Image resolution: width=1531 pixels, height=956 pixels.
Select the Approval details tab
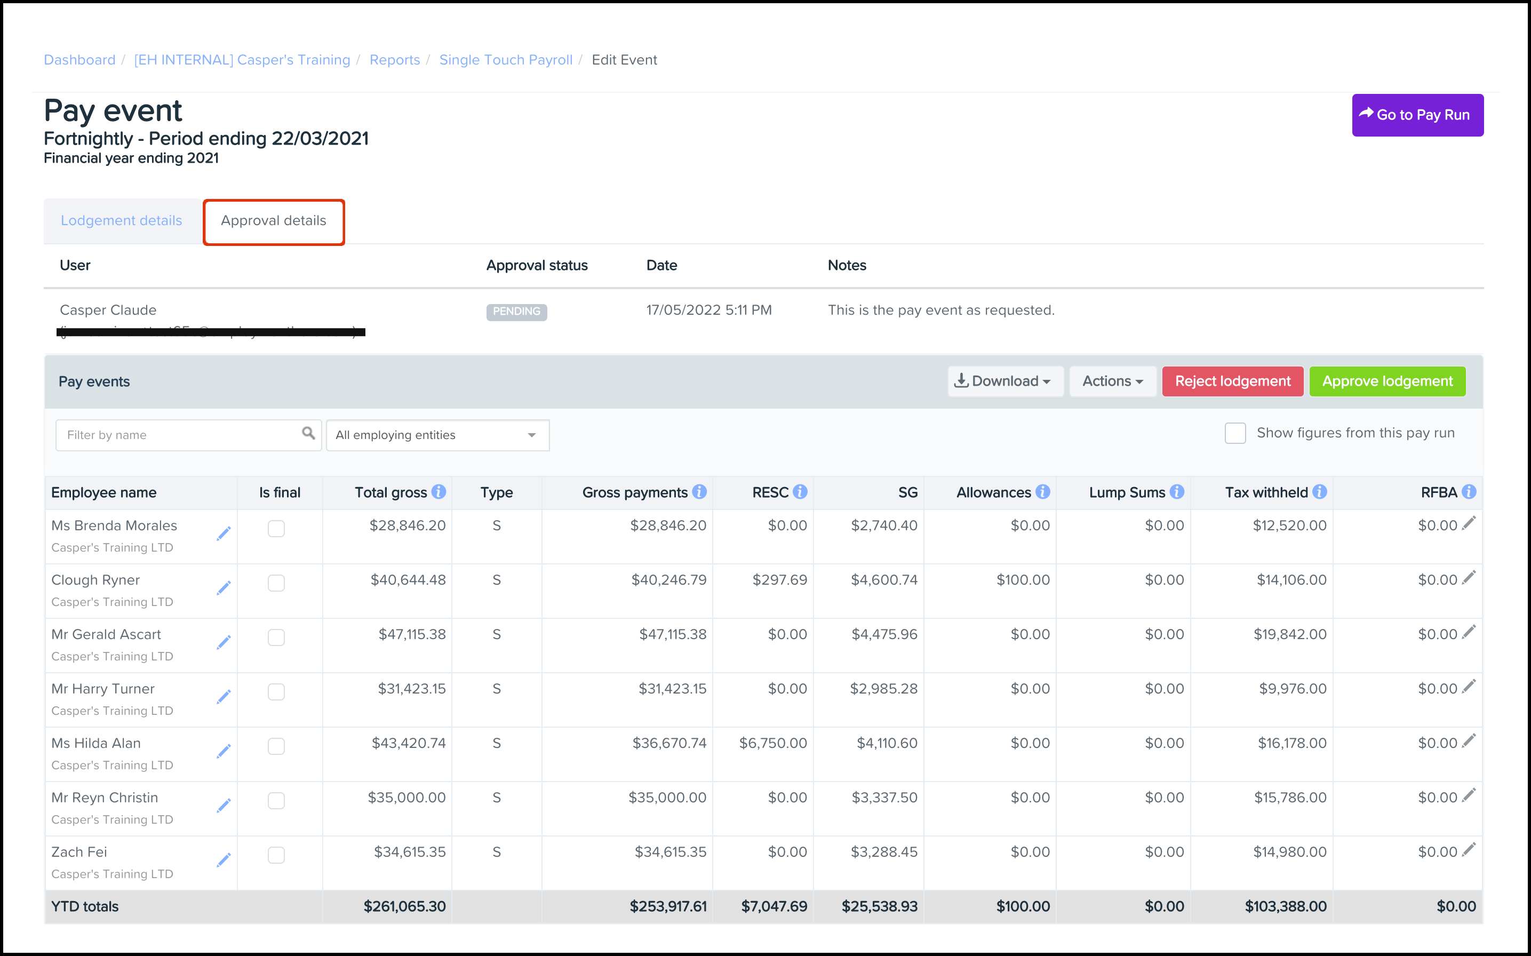tap(274, 221)
